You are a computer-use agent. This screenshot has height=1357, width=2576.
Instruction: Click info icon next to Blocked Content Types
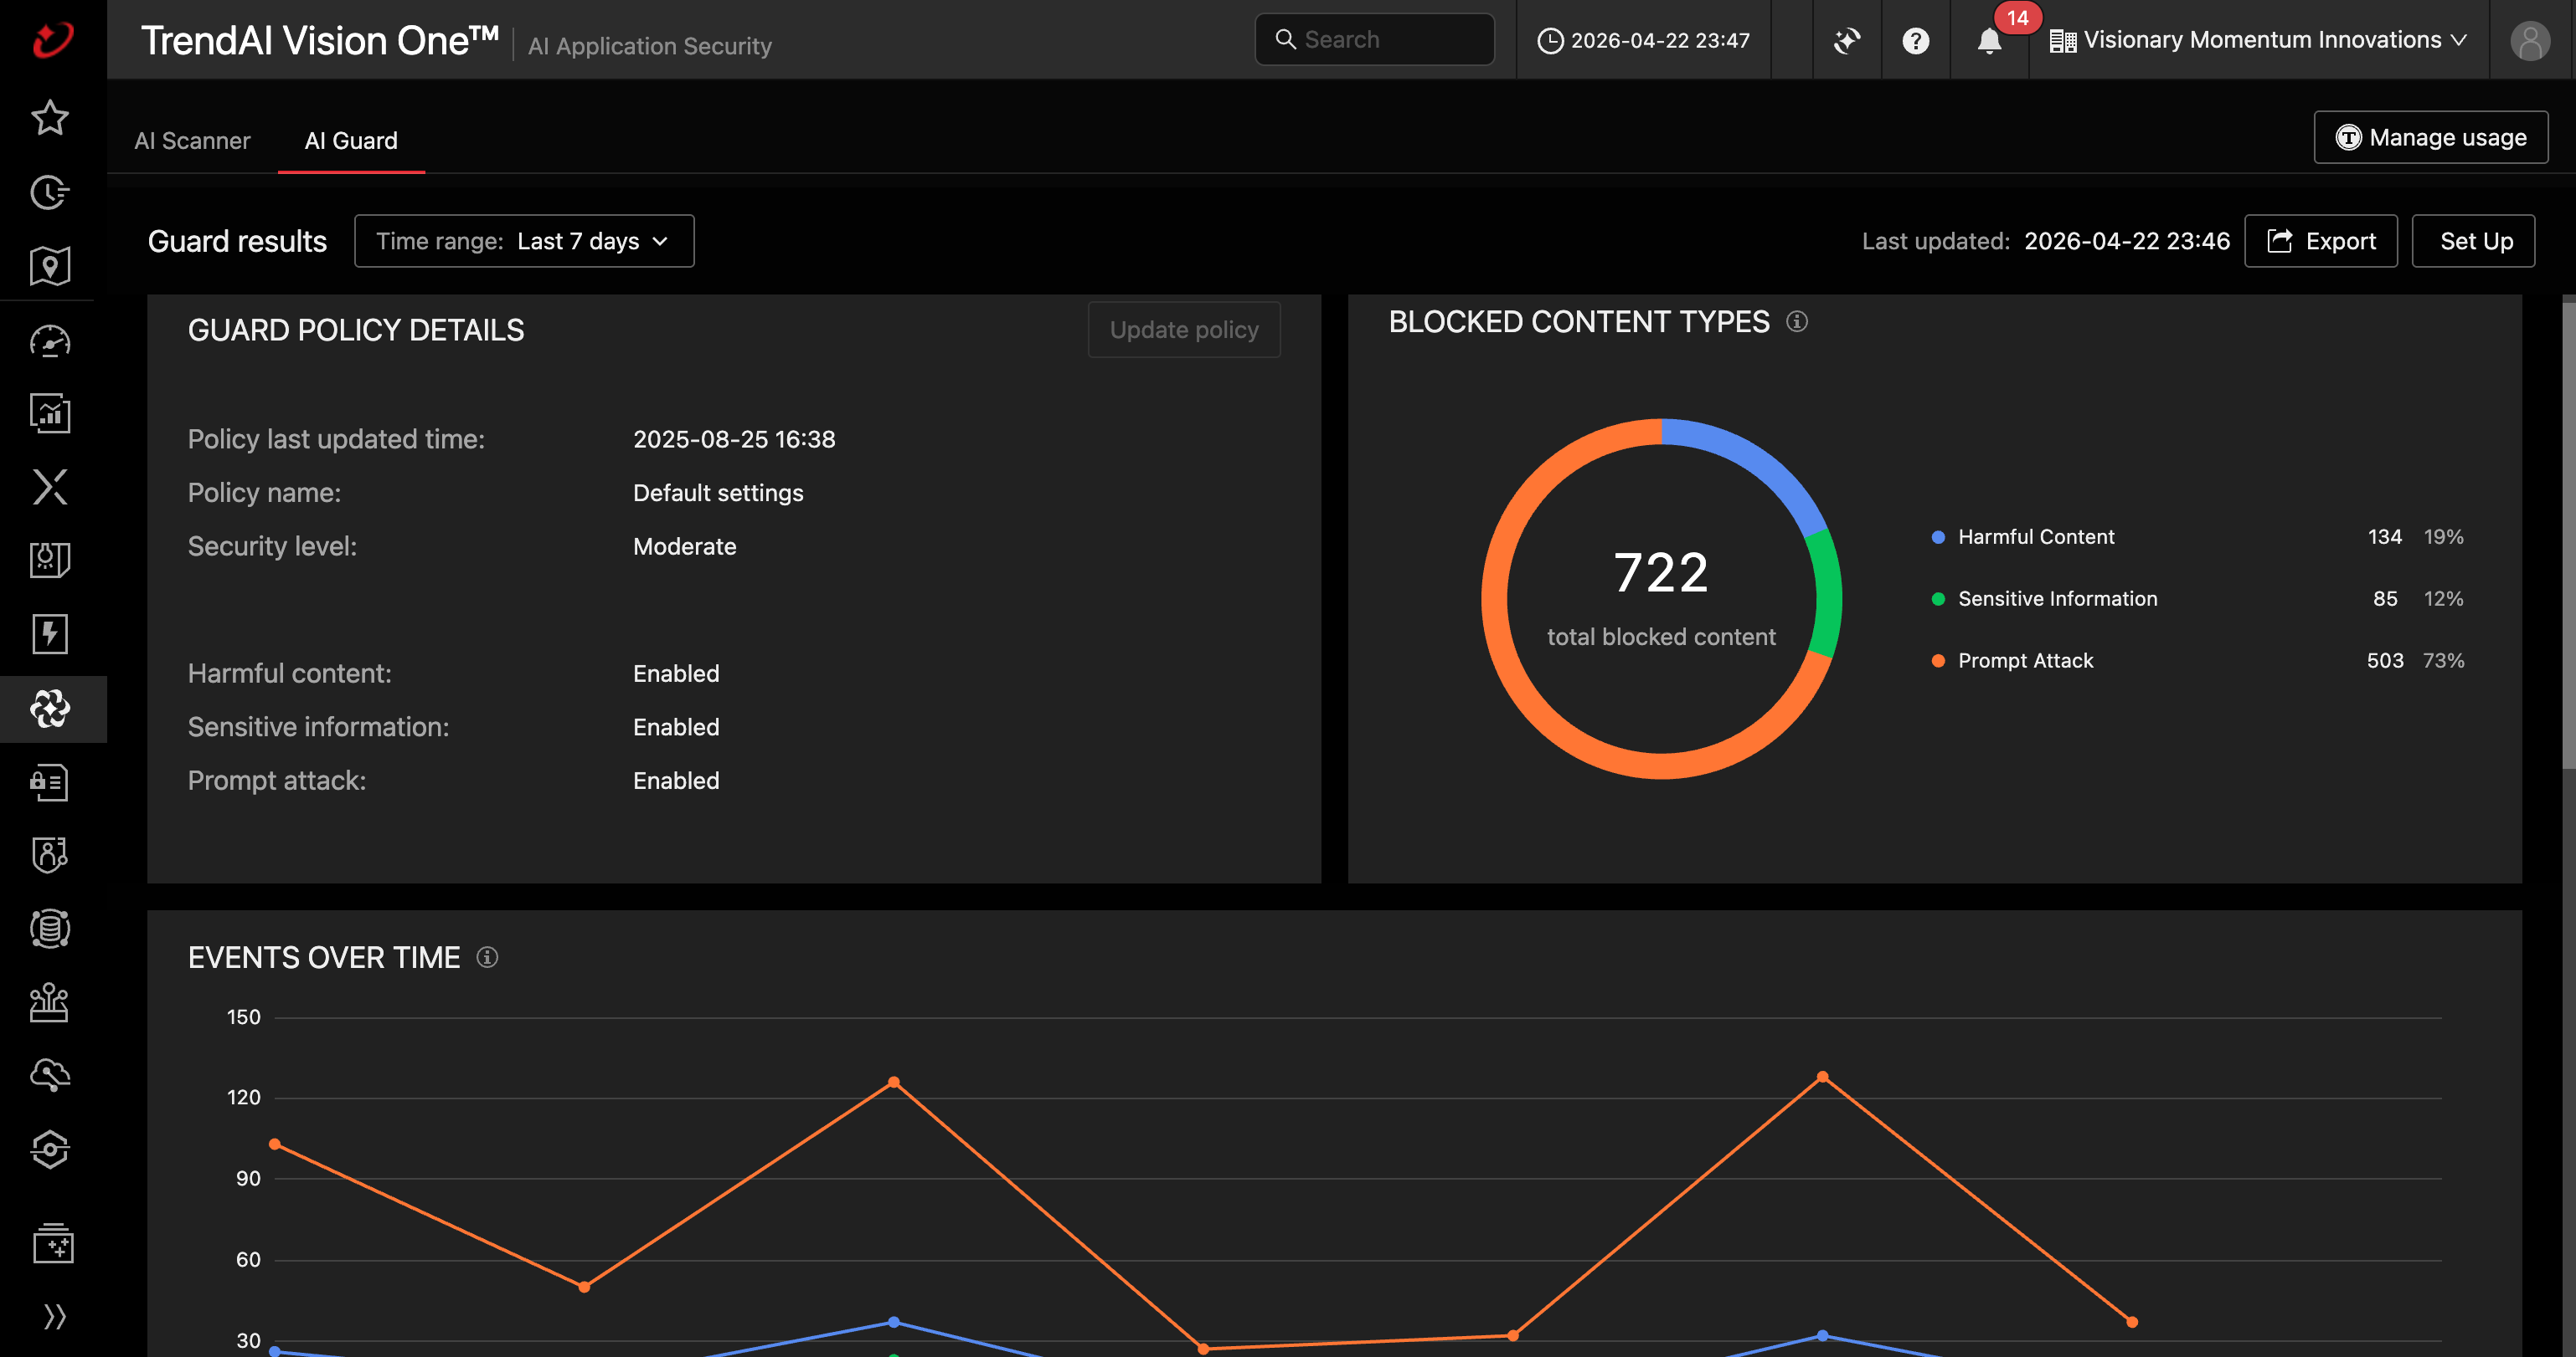tap(1797, 322)
